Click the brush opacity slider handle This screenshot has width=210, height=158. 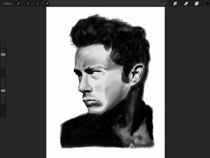point(3,91)
